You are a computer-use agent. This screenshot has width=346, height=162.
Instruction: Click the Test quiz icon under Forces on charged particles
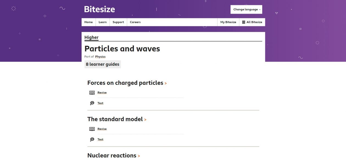tap(92, 103)
